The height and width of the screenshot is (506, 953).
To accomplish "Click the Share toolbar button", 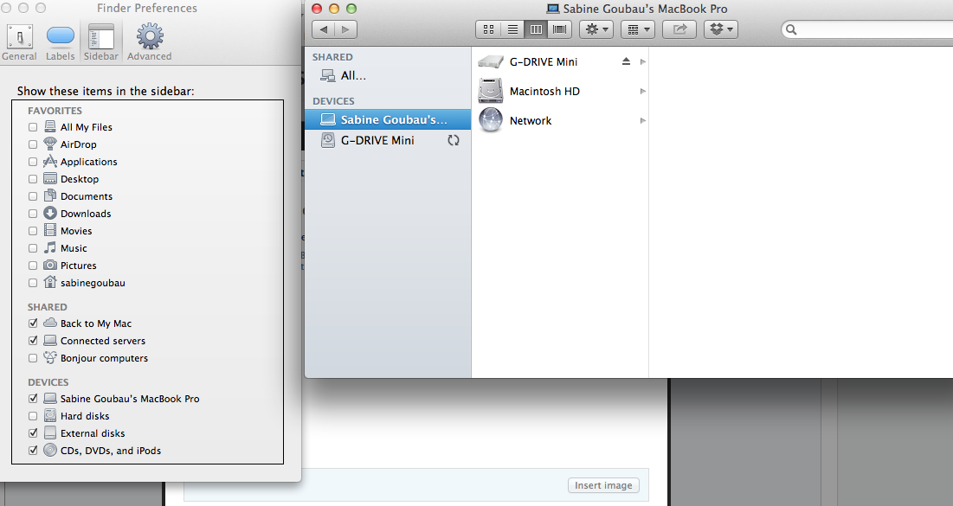I will pyautogui.click(x=679, y=29).
